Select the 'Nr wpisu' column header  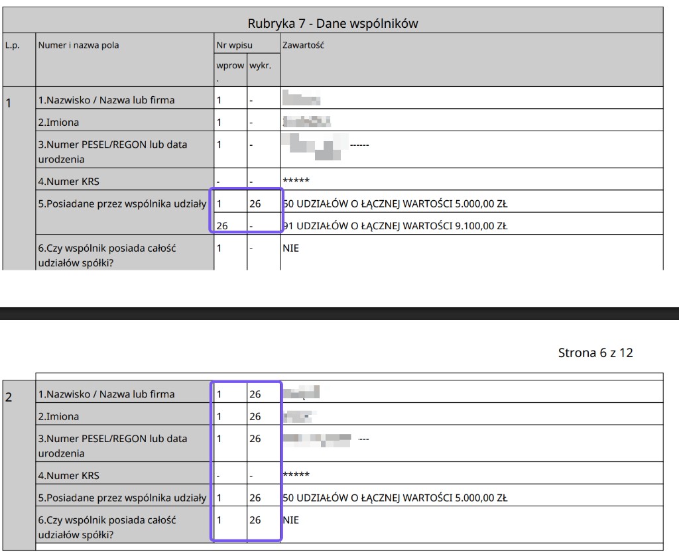pos(234,45)
